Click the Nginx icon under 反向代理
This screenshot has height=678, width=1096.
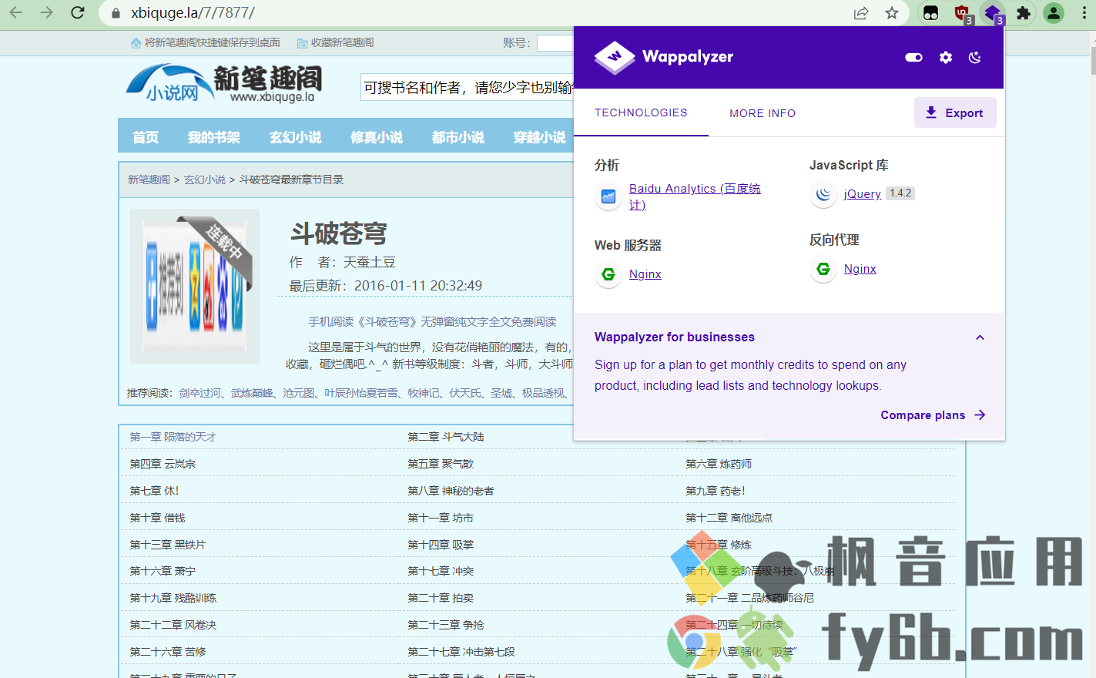tap(823, 269)
